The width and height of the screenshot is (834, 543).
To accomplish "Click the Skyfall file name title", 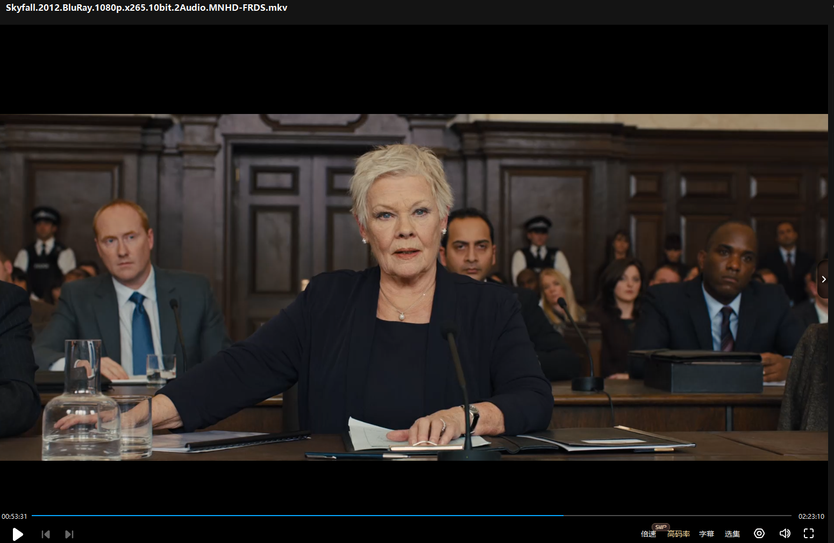I will [146, 8].
